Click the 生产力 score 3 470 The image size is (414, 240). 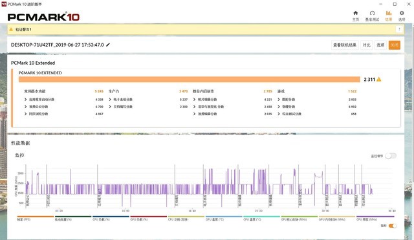click(184, 91)
